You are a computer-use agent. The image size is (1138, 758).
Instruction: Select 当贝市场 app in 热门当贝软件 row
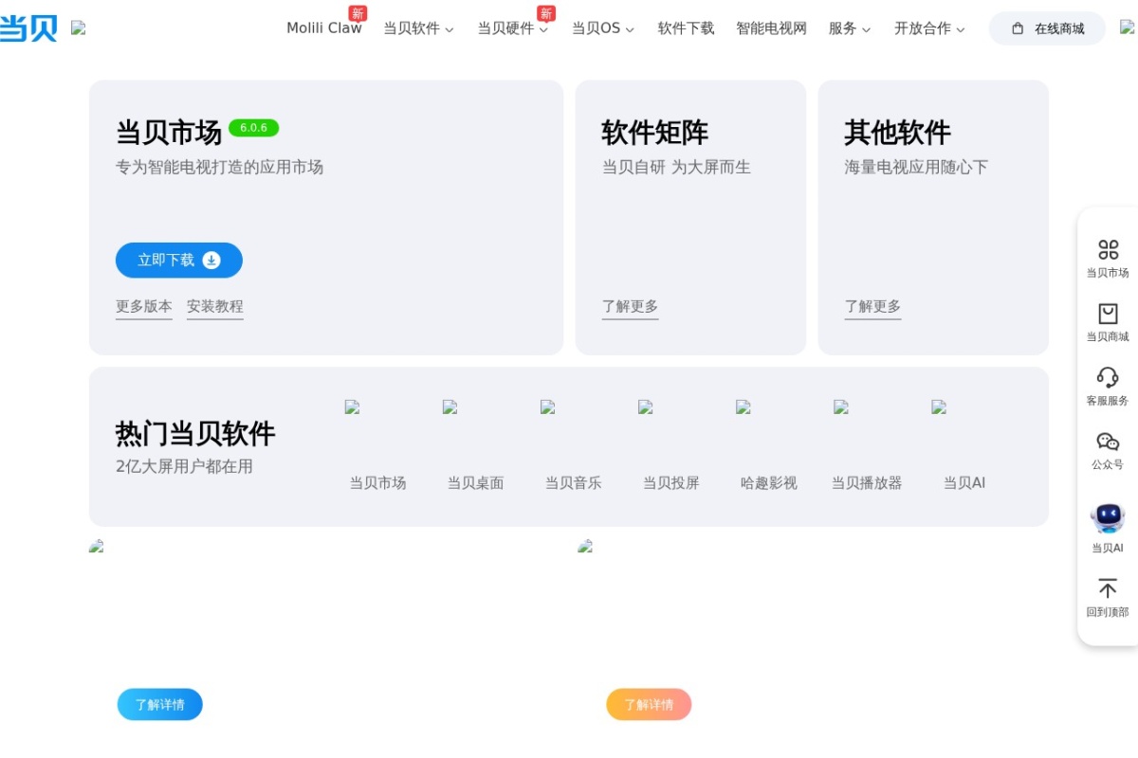click(x=377, y=445)
